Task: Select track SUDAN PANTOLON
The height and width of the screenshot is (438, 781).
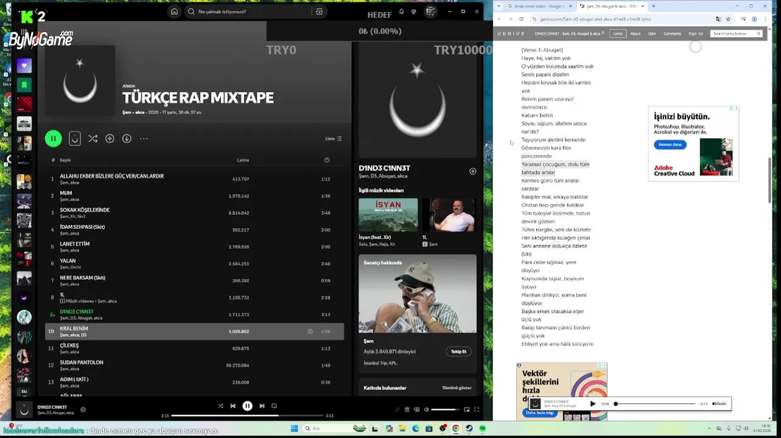Action: tap(195, 365)
